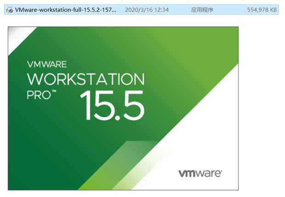Click the file size 554,978 KB
Viewport: 285px width, 197px height.
click(x=262, y=10)
